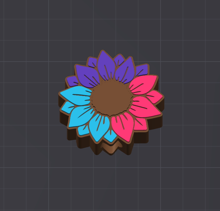Click the large purple petal right of the tallest
Image resolution: width=220 pixels, height=211 pixels.
tap(124, 71)
